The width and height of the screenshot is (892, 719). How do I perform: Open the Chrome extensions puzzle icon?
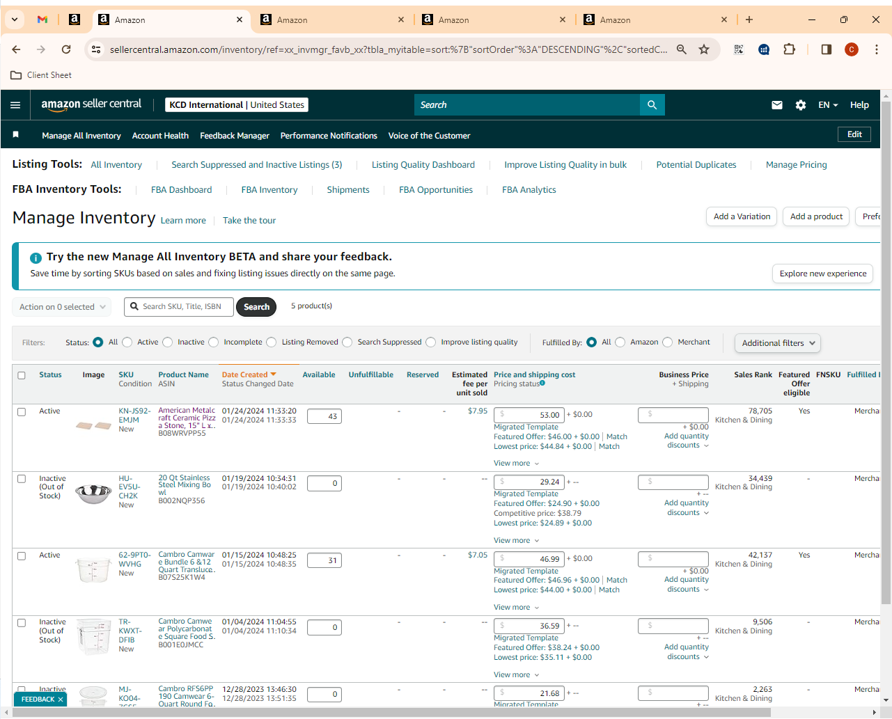point(789,49)
